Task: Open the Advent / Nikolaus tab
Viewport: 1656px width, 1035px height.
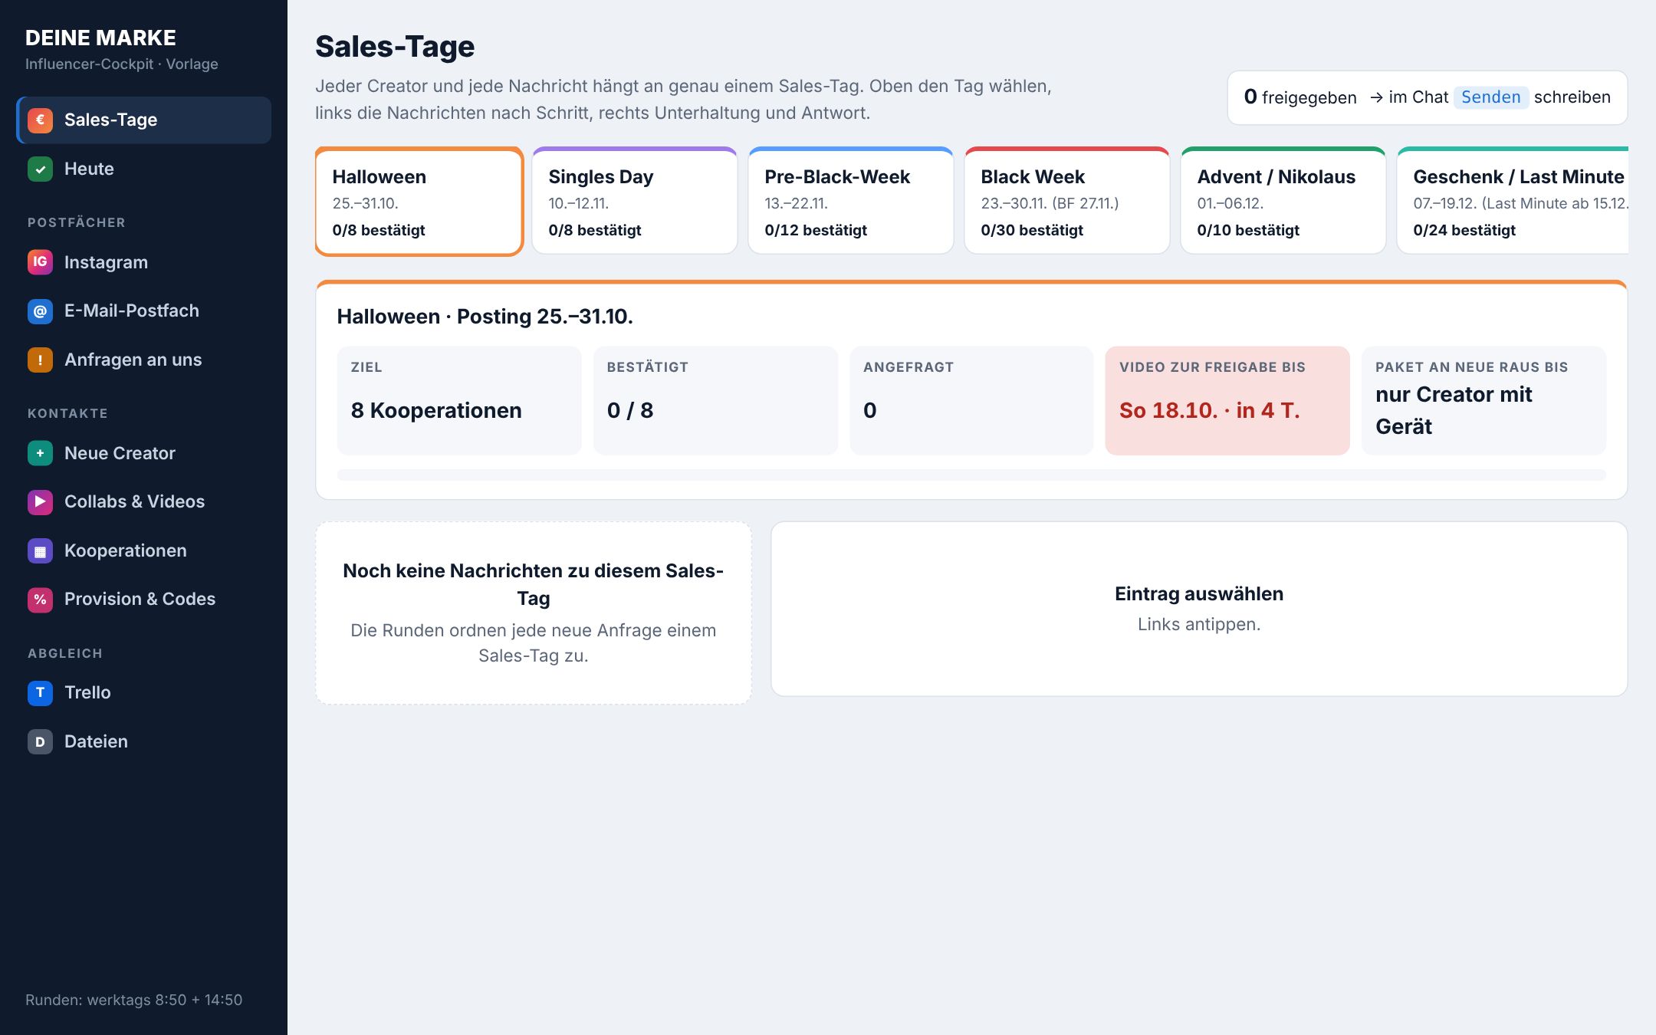Action: coord(1283,201)
